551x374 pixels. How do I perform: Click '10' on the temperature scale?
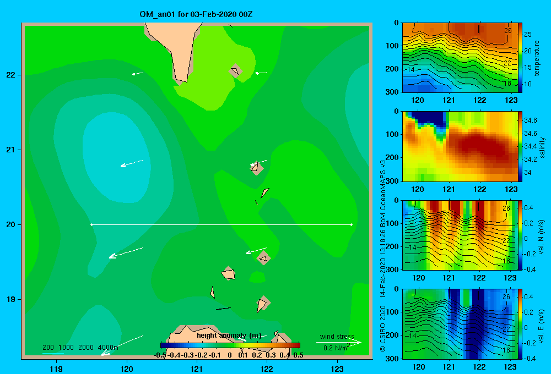pyautogui.click(x=528, y=84)
